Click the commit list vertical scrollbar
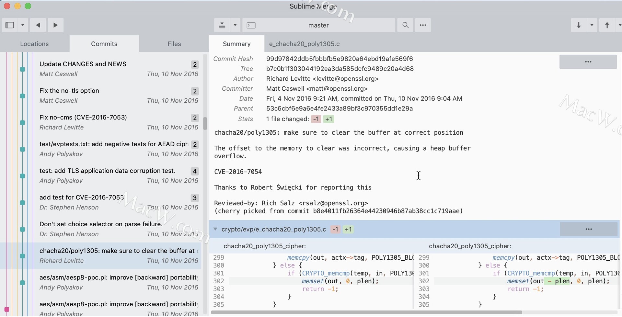The height and width of the screenshot is (317, 622). (205, 123)
